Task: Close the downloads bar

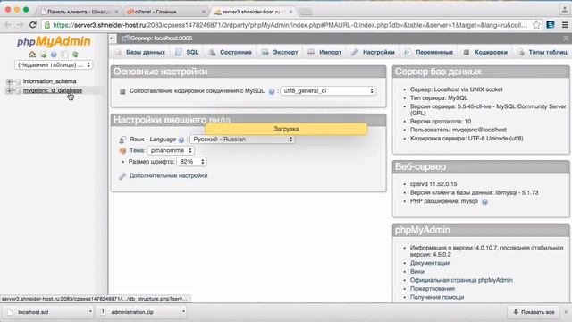Action: pyautogui.click(x=566, y=312)
